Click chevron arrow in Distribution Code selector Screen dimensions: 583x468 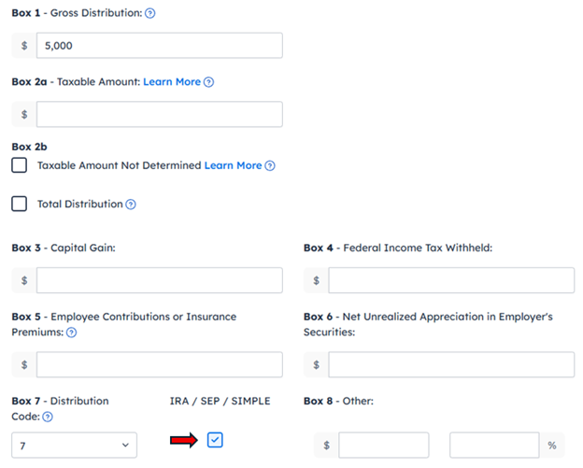[126, 445]
